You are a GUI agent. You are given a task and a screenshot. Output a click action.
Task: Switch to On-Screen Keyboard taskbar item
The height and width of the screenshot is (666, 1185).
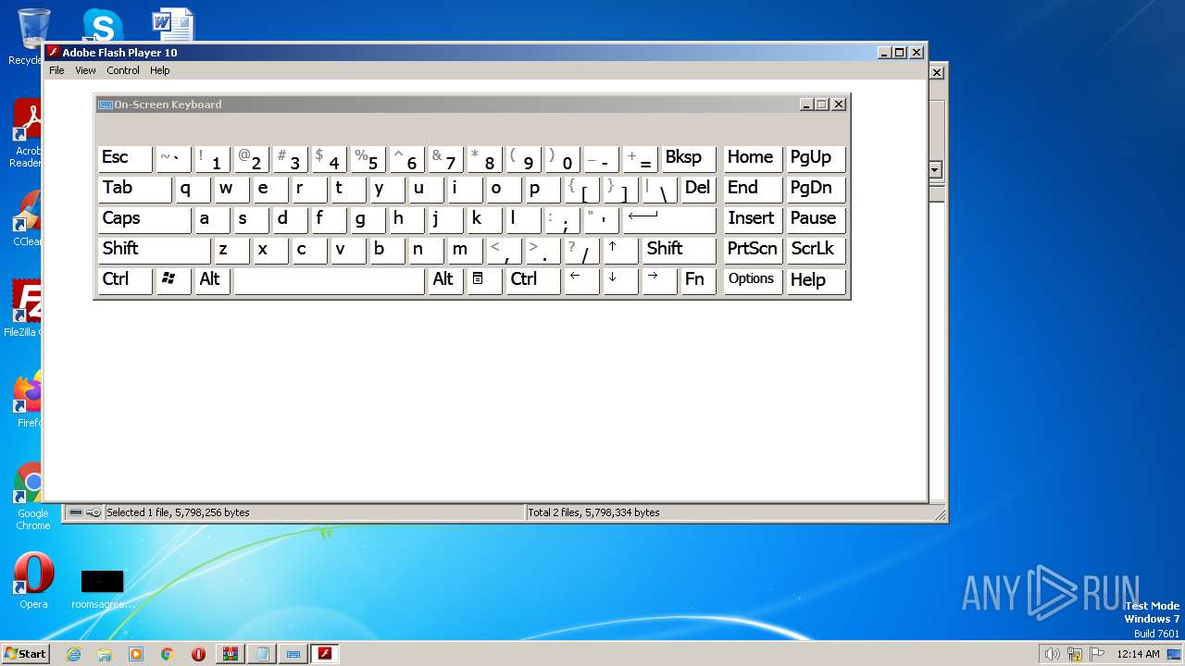[293, 654]
